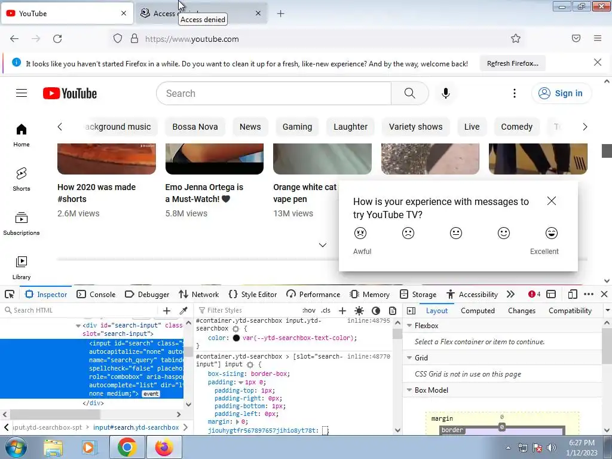
Task: Click the Save to Pocket icon
Action: point(576,38)
